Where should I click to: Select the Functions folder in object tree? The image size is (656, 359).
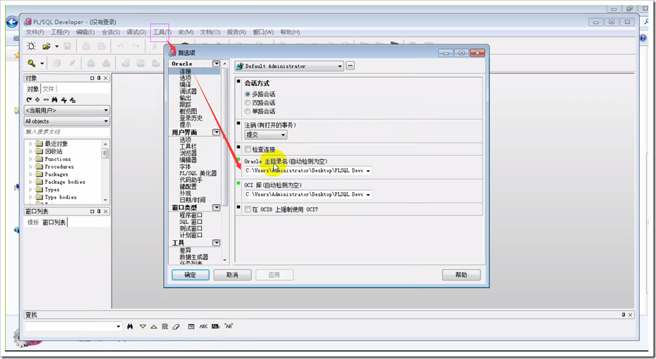(x=58, y=159)
